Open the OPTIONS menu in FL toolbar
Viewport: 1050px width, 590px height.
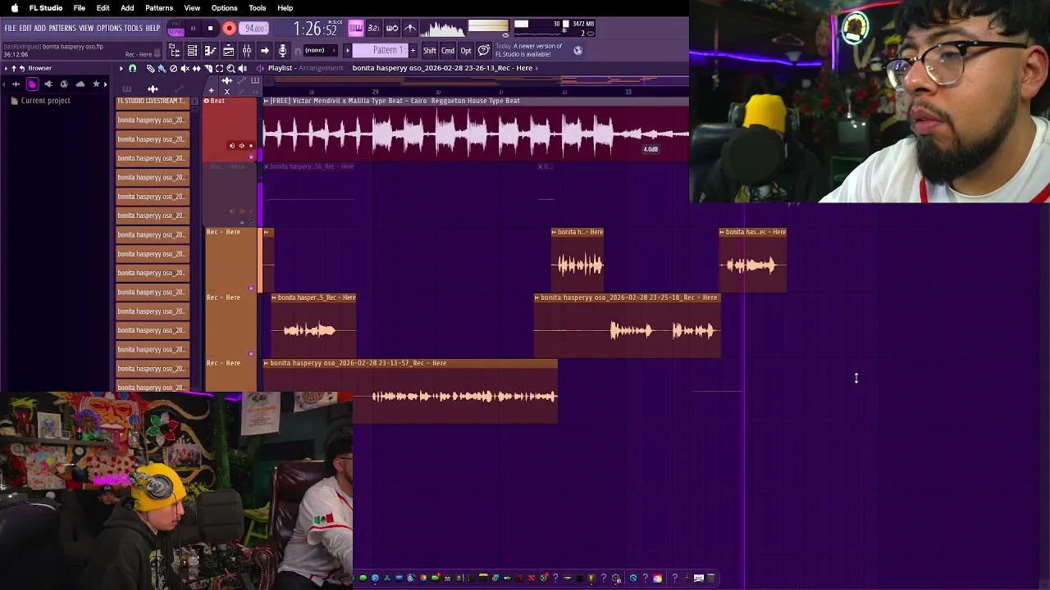click(109, 28)
